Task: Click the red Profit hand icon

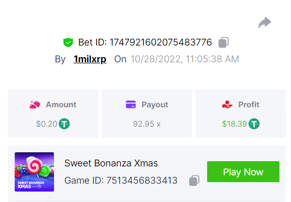Action: click(x=227, y=105)
